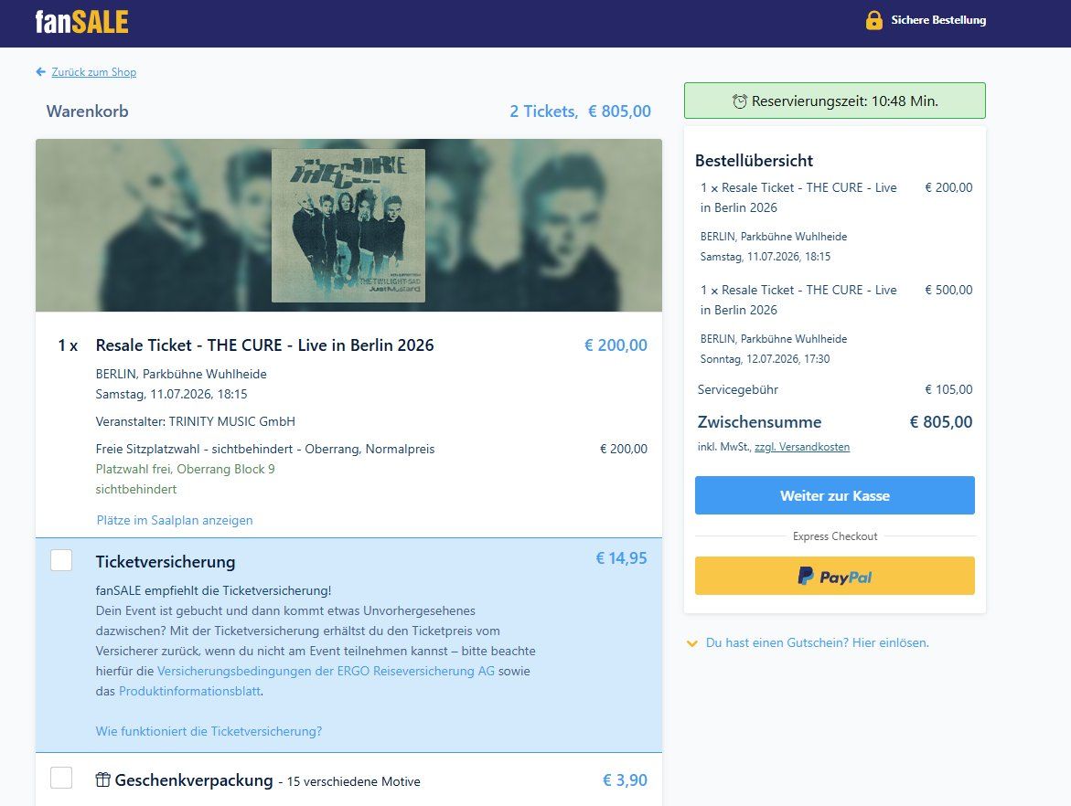Click The Cure album cover thumbnail
The width and height of the screenshot is (1071, 806).
click(348, 225)
